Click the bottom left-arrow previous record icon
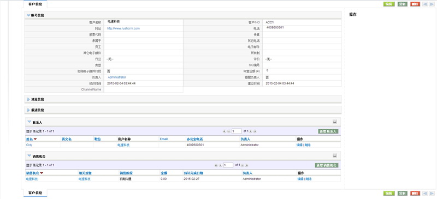This screenshot has height=199, width=437. click(x=426, y=194)
